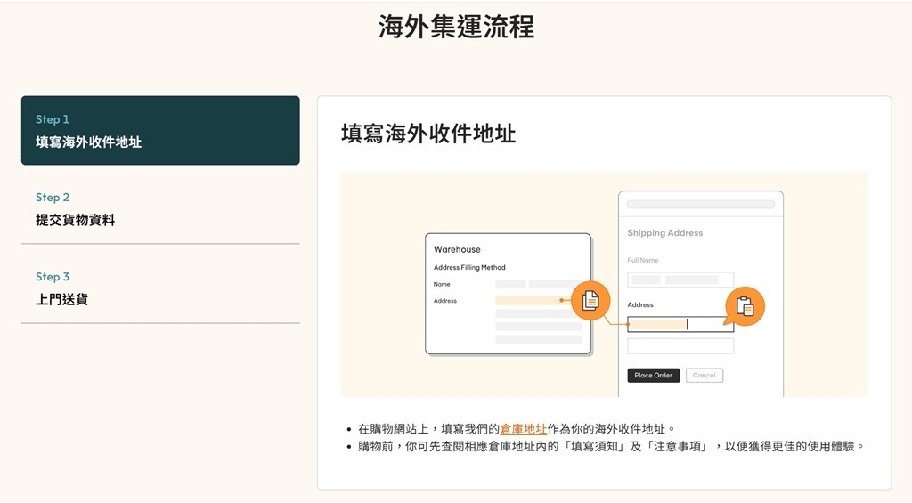Image resolution: width=912 pixels, height=503 pixels.
Task: Click the 海外集運流程 page heading
Action: pos(456,26)
